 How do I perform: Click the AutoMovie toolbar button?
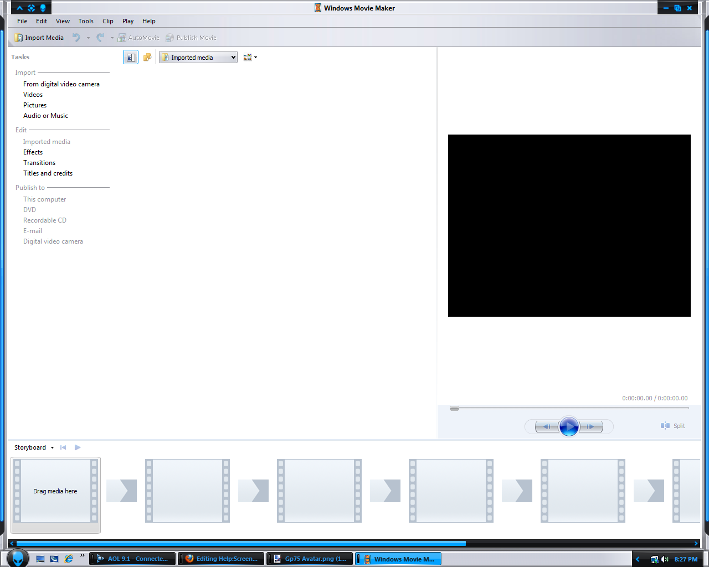tap(138, 38)
